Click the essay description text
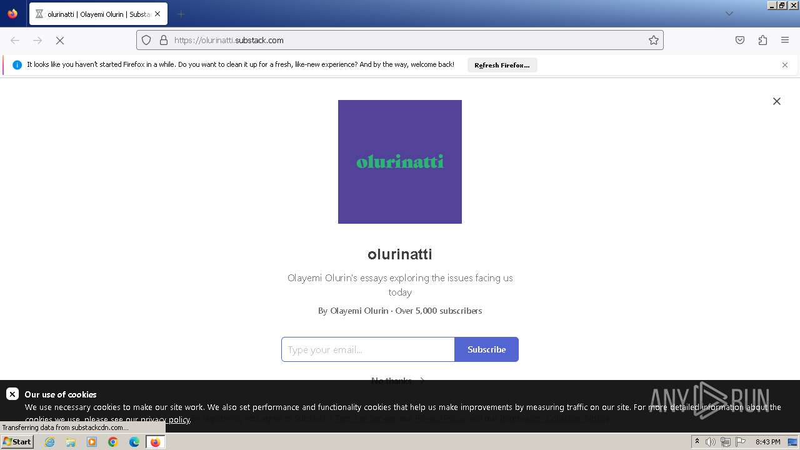The image size is (800, 450). [400, 285]
